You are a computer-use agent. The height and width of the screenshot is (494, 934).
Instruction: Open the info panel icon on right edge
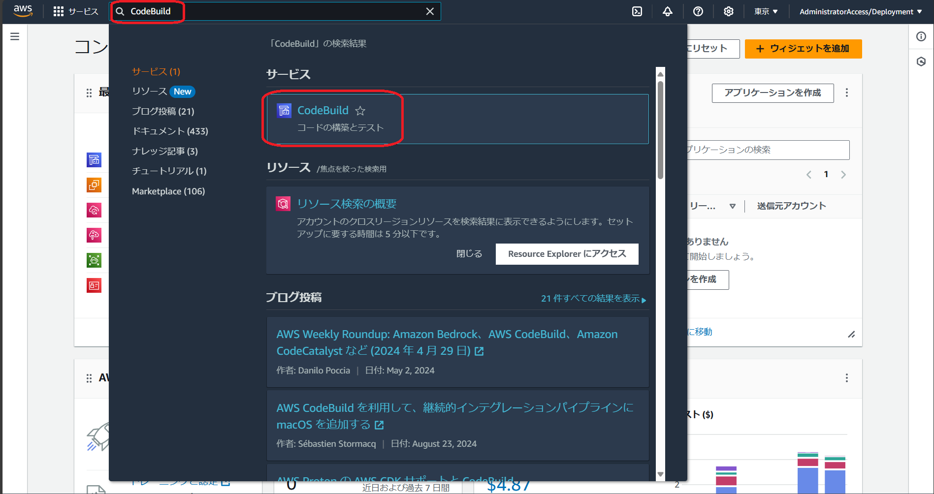pyautogui.click(x=921, y=36)
